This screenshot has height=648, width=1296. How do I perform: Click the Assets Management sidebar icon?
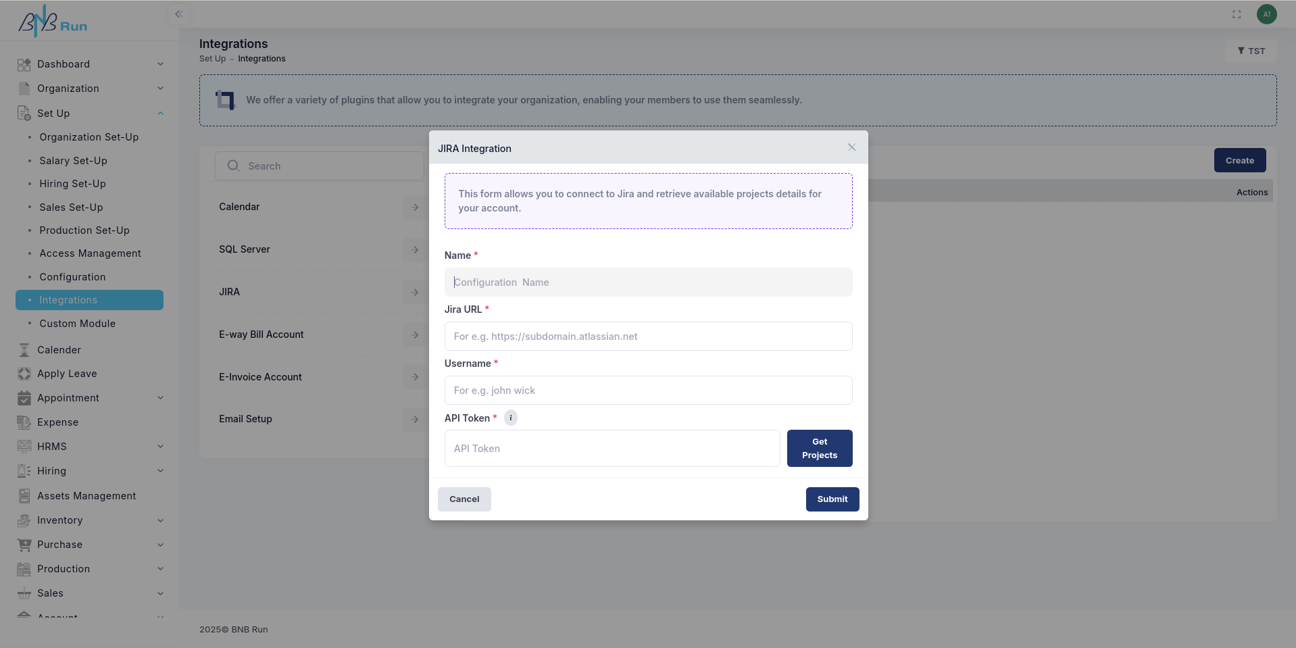pyautogui.click(x=24, y=496)
